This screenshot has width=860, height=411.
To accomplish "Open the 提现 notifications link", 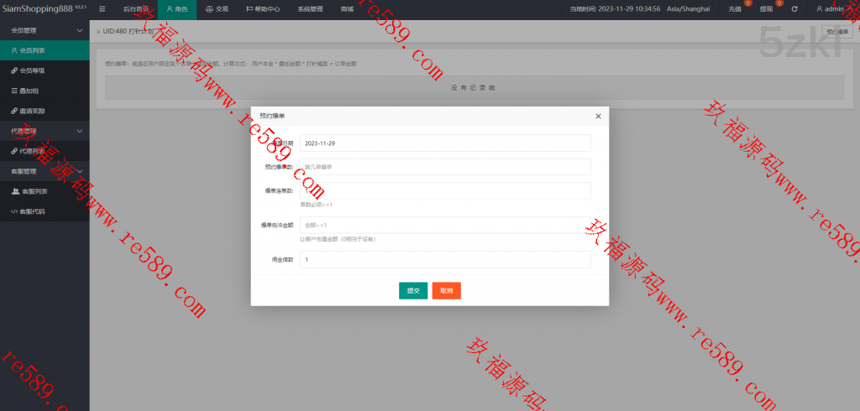I will pyautogui.click(x=766, y=9).
